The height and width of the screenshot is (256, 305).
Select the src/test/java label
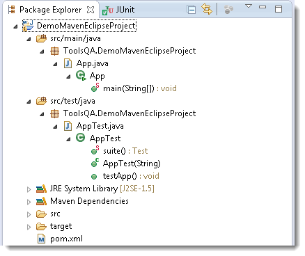pyautogui.click(x=72, y=101)
